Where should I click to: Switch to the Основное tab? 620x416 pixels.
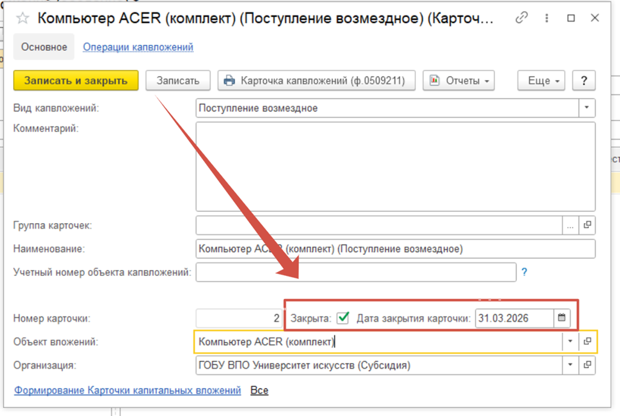44,46
